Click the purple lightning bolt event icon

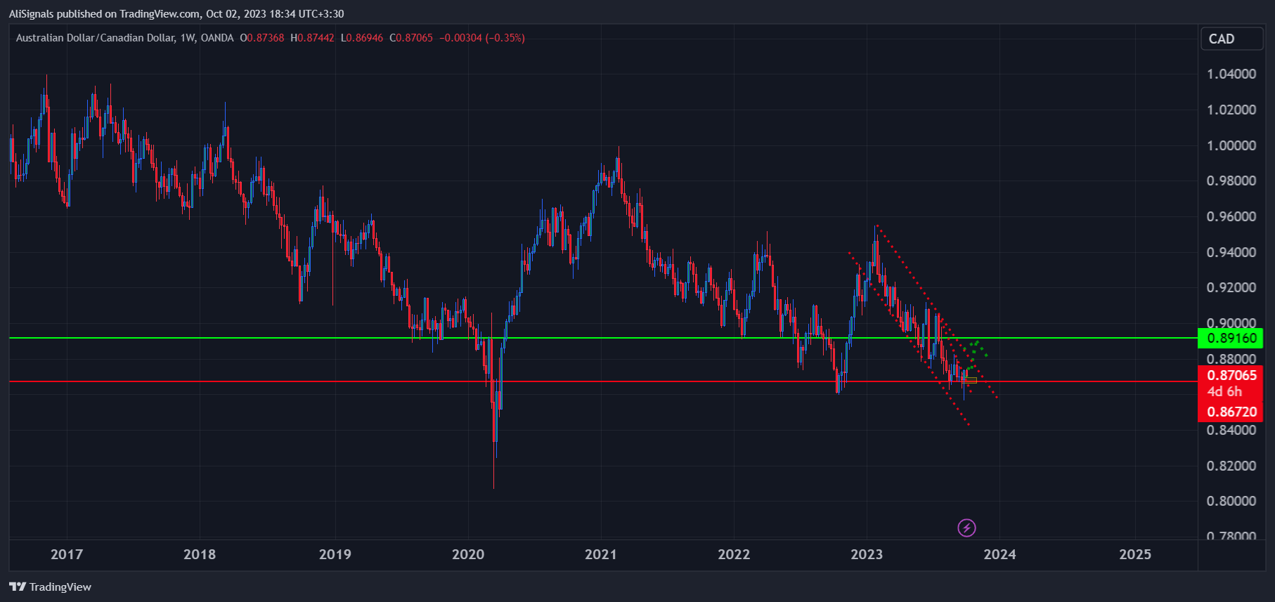click(x=966, y=528)
